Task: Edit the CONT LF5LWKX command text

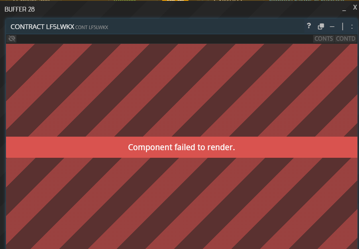Action: click(92, 27)
